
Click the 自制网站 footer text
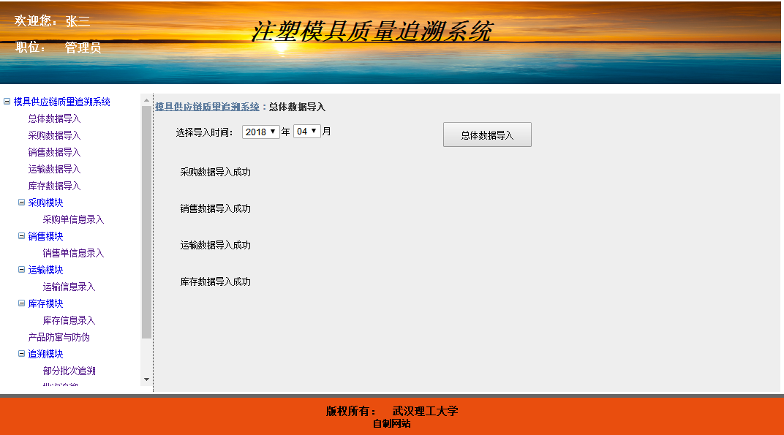[391, 423]
